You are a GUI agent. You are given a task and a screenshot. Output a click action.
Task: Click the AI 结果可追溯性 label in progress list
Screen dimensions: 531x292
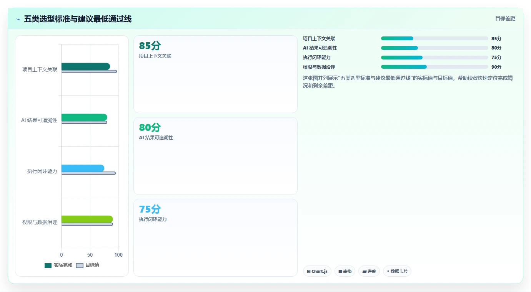click(320, 48)
